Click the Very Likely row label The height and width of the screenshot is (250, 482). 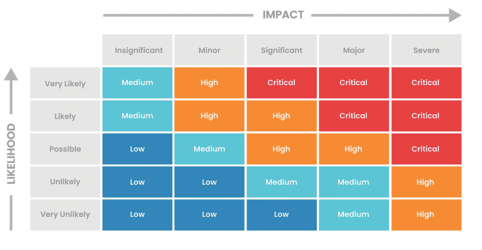click(65, 83)
